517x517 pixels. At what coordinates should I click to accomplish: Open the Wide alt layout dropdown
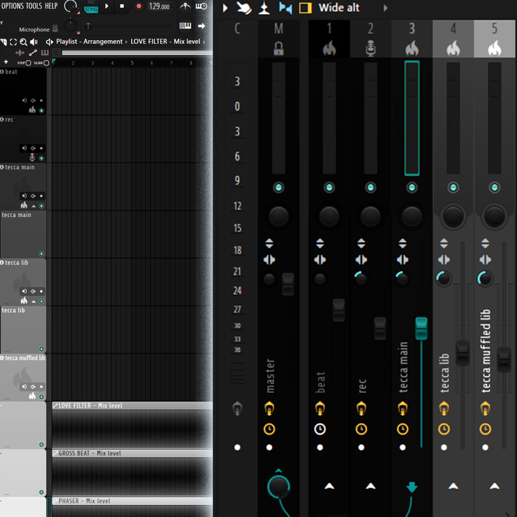point(339,8)
